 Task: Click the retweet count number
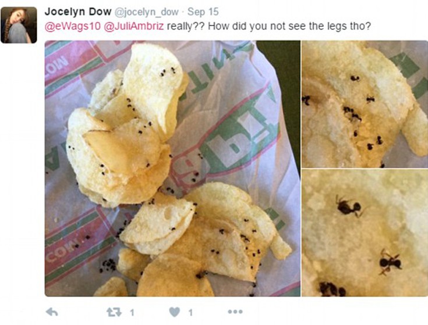coord(132,312)
